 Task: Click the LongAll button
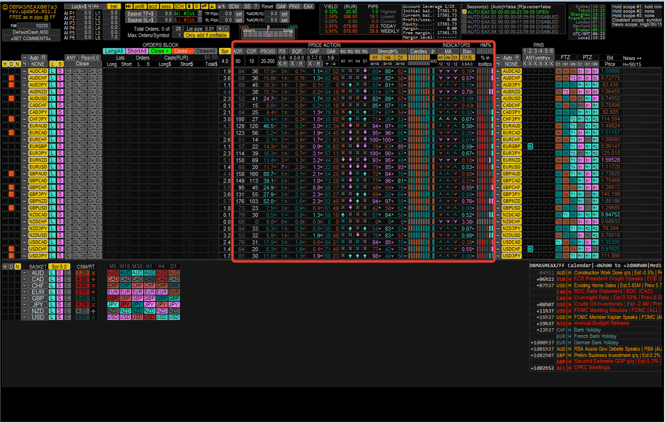(114, 51)
